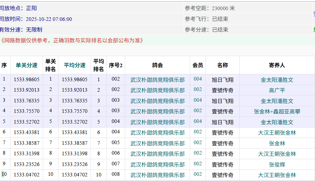
Task: Select the 寄养人 column header
Action: pyautogui.click(x=277, y=65)
